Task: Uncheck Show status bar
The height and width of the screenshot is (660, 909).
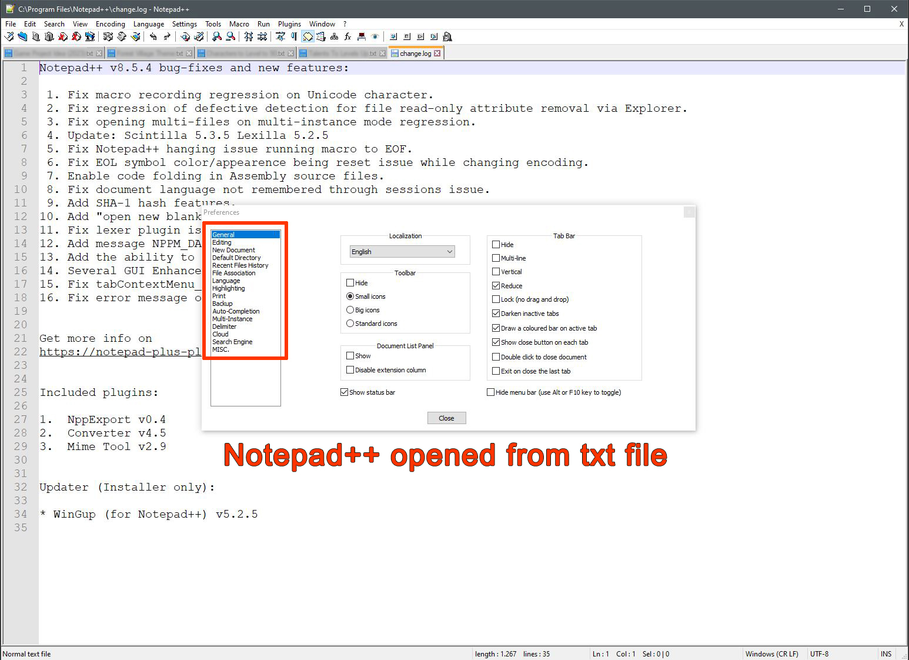Action: coord(345,392)
